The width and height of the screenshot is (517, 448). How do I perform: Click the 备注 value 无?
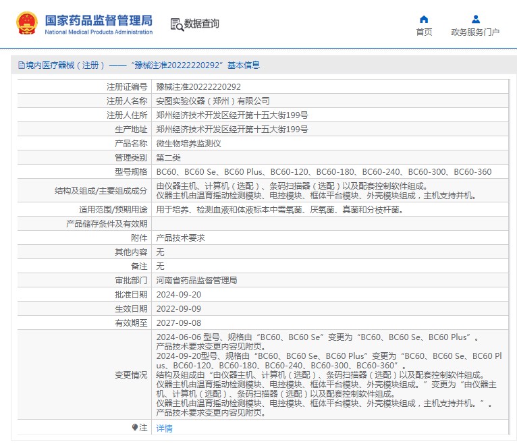coord(160,267)
